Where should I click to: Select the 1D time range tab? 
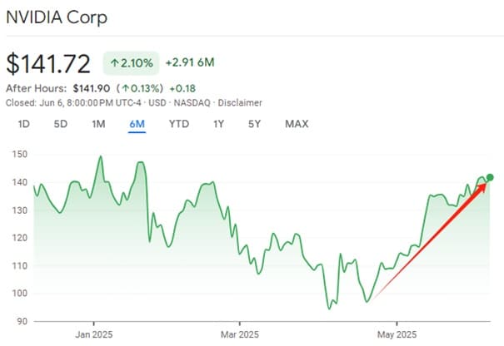pyautogui.click(x=24, y=124)
